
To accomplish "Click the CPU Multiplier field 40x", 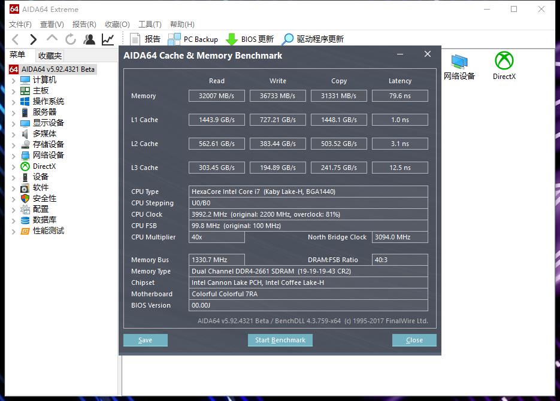I will 217,237.
